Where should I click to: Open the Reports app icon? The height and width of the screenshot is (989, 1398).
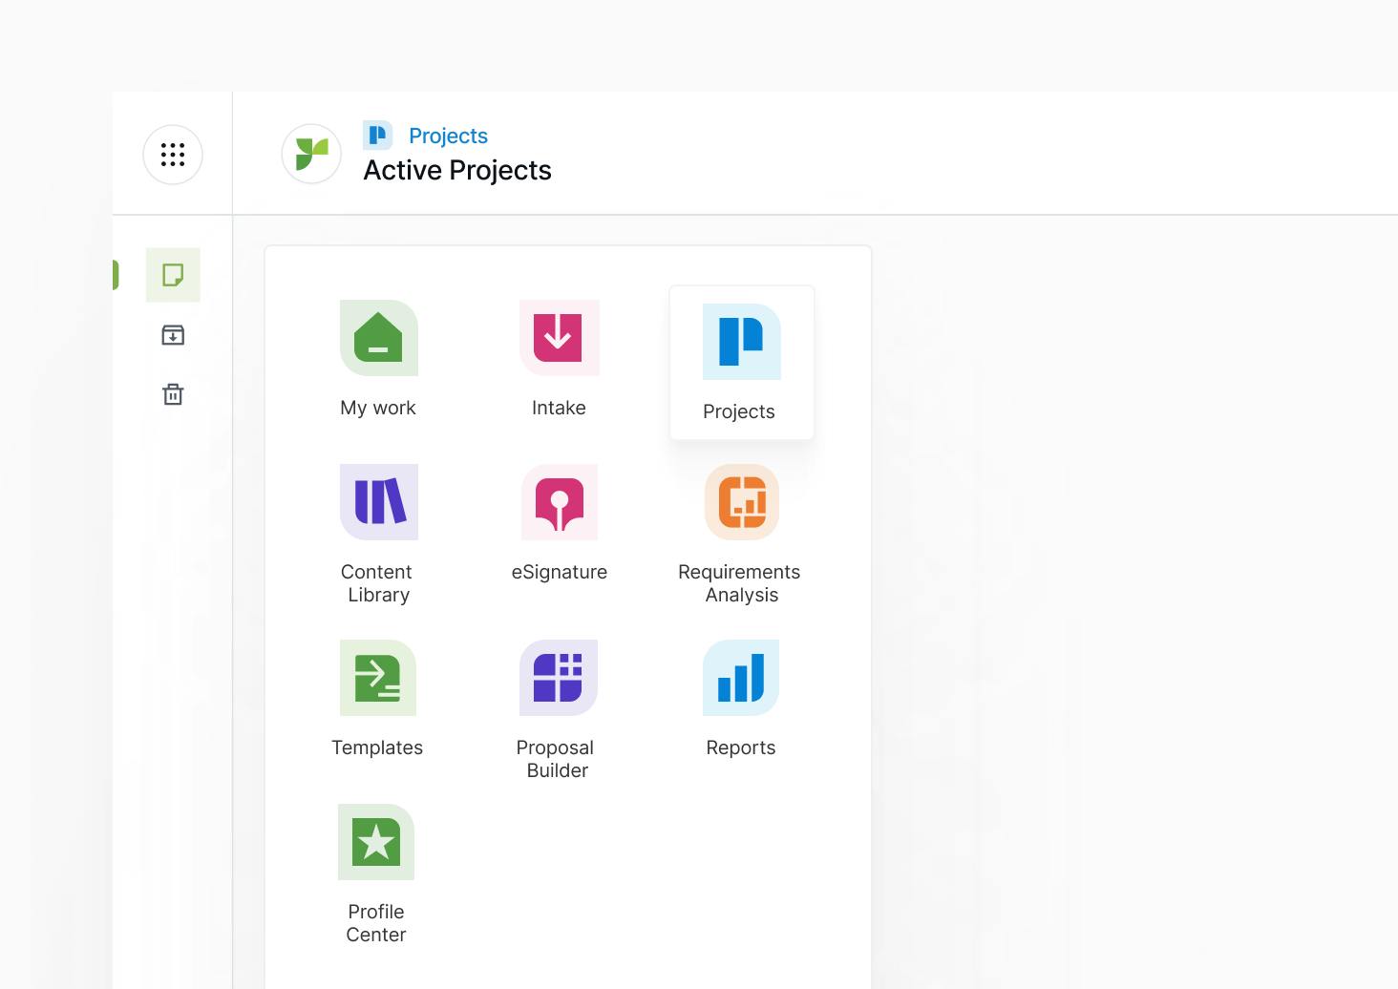click(x=741, y=678)
